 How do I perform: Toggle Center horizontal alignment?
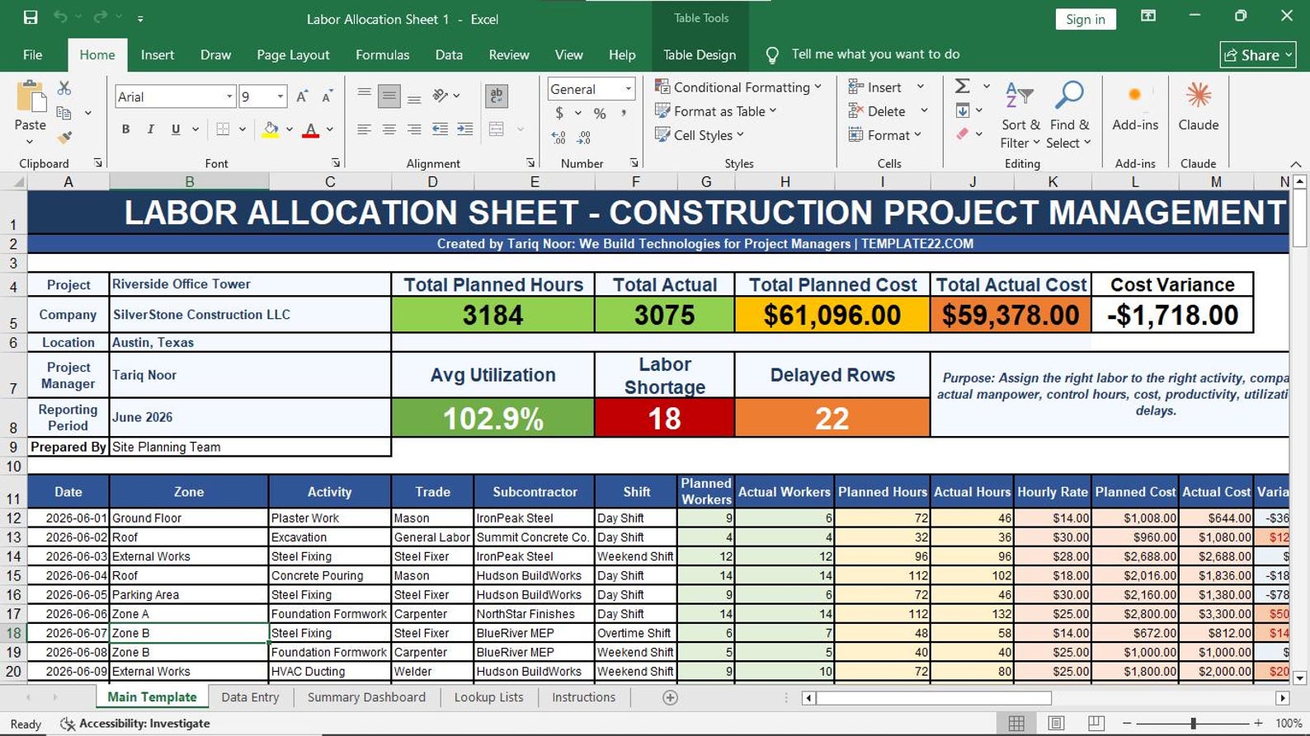point(389,129)
